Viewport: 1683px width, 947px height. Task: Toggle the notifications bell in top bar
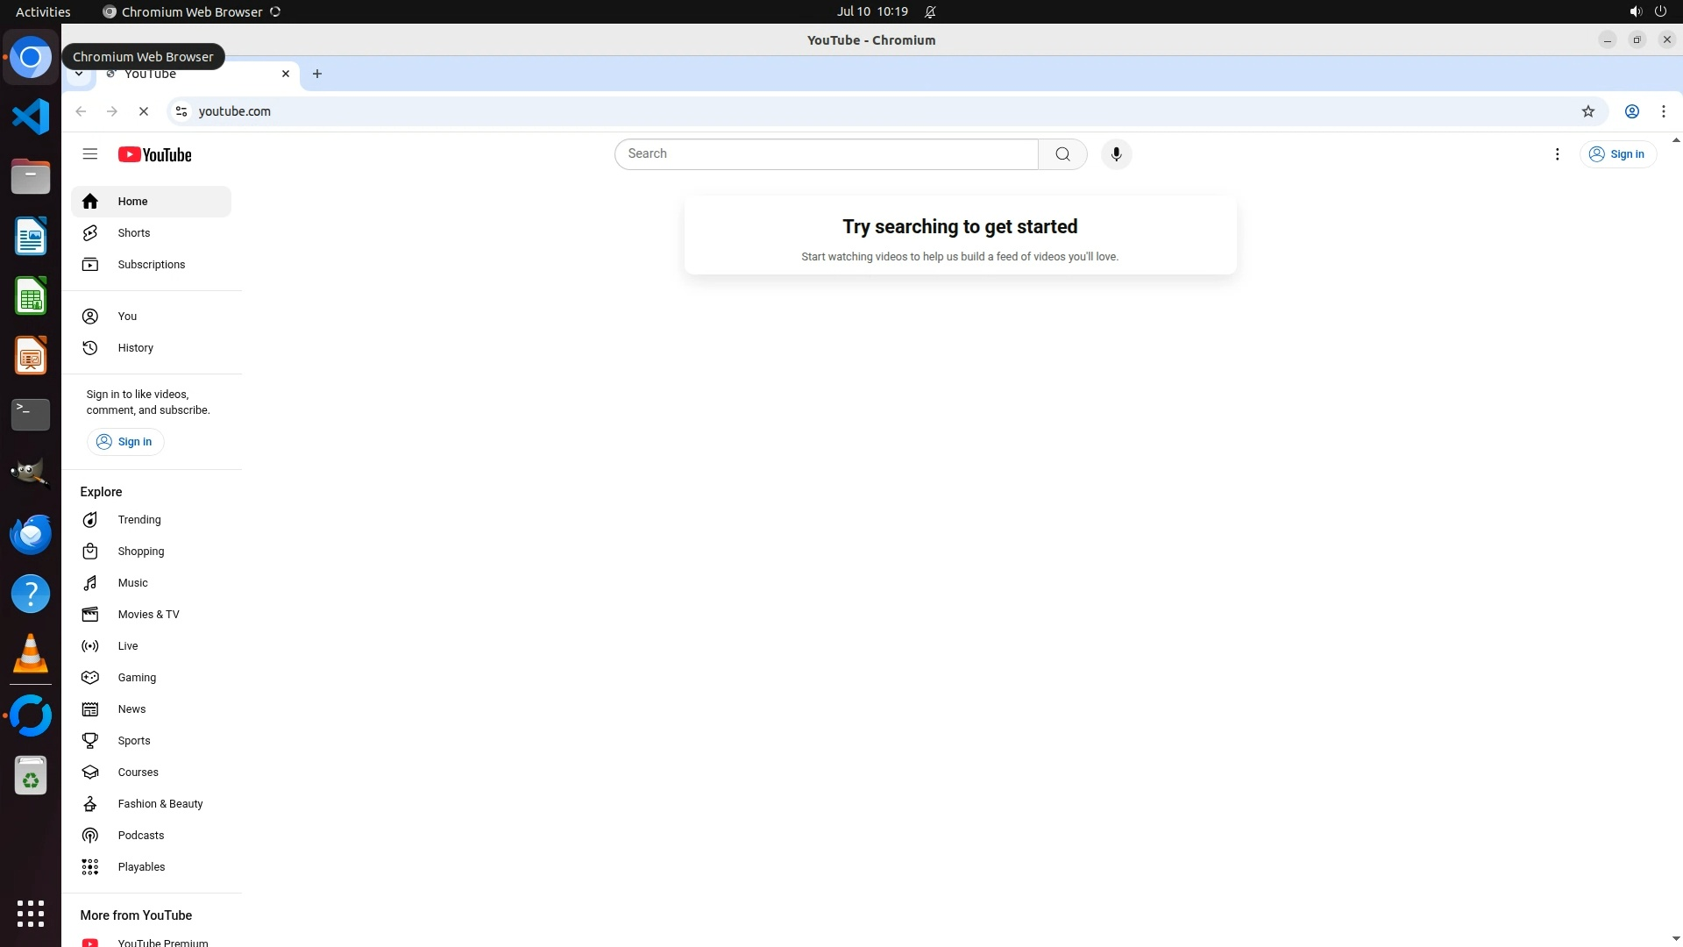[930, 11]
